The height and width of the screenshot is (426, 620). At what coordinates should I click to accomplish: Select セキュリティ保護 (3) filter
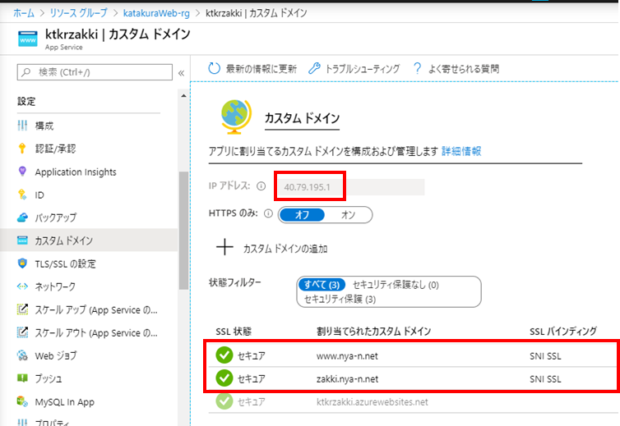[340, 299]
